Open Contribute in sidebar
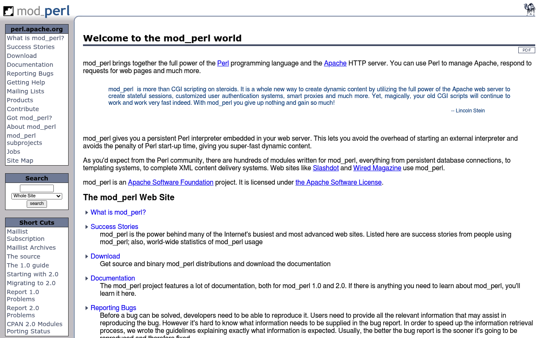Screen dimensions: 542x338 23,109
